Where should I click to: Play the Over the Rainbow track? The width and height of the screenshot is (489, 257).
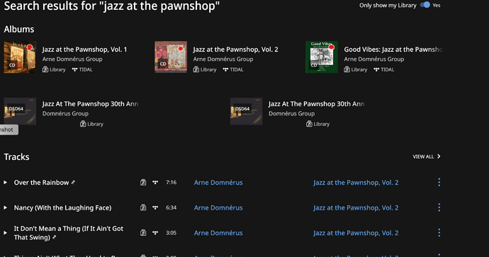coord(5,183)
